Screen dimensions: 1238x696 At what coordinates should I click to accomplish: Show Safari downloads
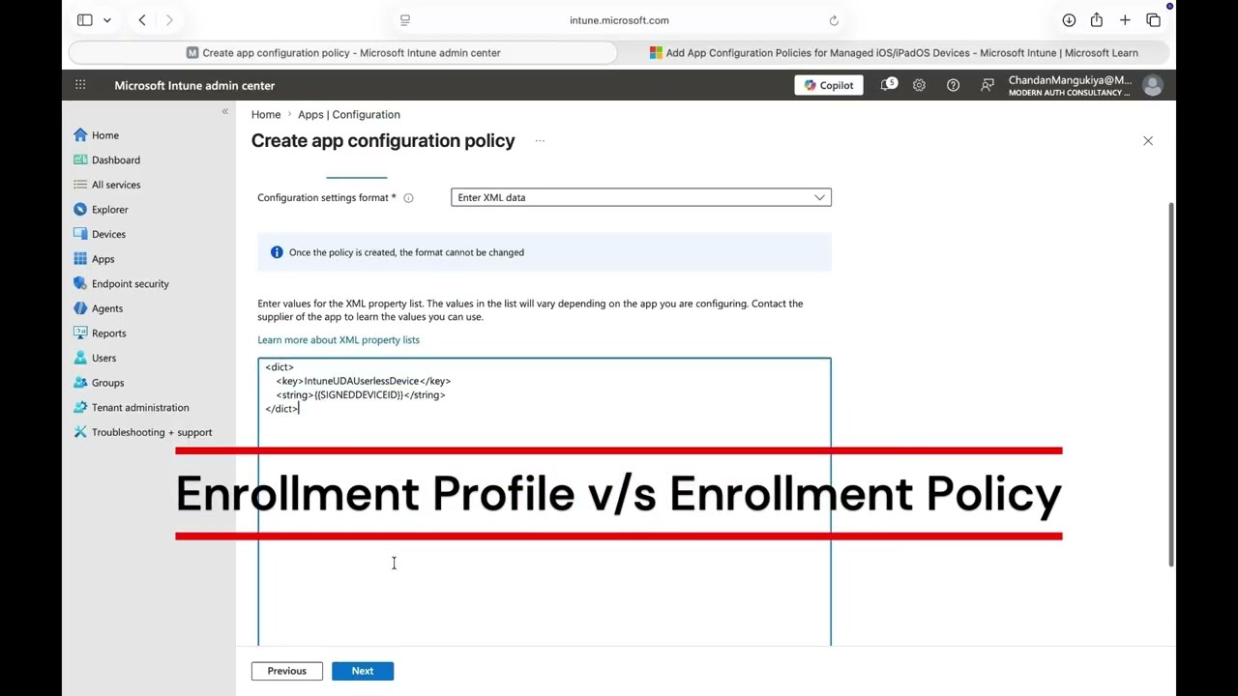[1069, 20]
